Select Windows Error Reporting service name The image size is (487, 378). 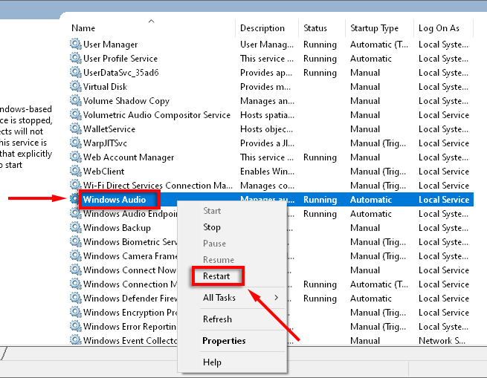(x=129, y=327)
